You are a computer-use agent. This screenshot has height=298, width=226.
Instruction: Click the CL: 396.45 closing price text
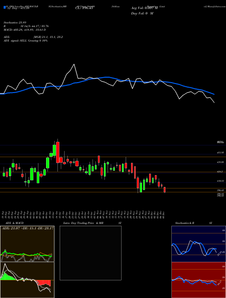point(84,8)
